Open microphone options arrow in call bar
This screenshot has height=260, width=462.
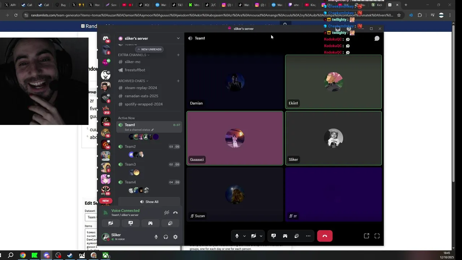(244, 236)
